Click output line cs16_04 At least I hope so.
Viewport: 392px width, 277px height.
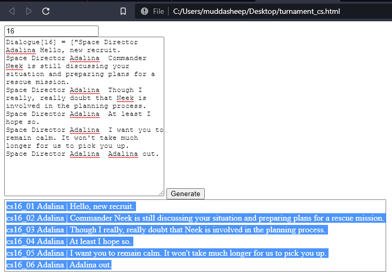coord(69,241)
